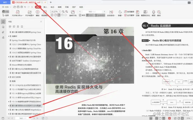The width and height of the screenshot is (193, 120).
Task: Click 划词翻译 word translation
Action: pos(129,12)
